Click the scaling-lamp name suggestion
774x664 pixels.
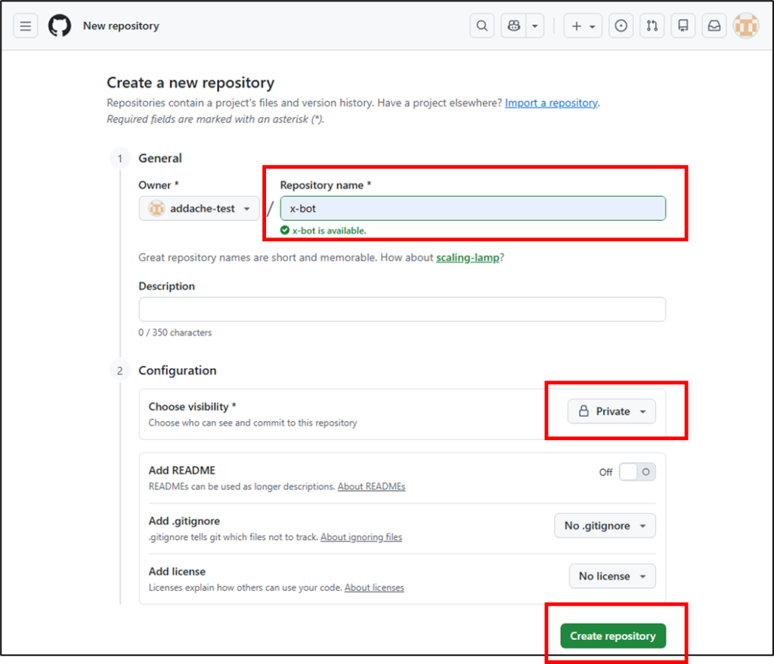click(x=467, y=258)
